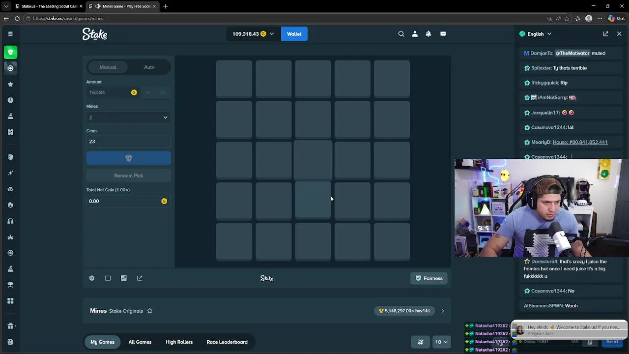Switch to Auto betting mode

(149, 67)
